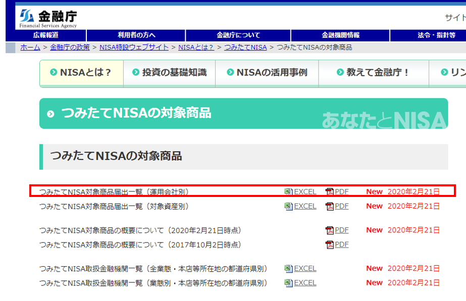Viewport: 466px width, 301px height.
Task: Click PDF icon for 2017年10月2日時点 概要
Action: click(x=330, y=244)
